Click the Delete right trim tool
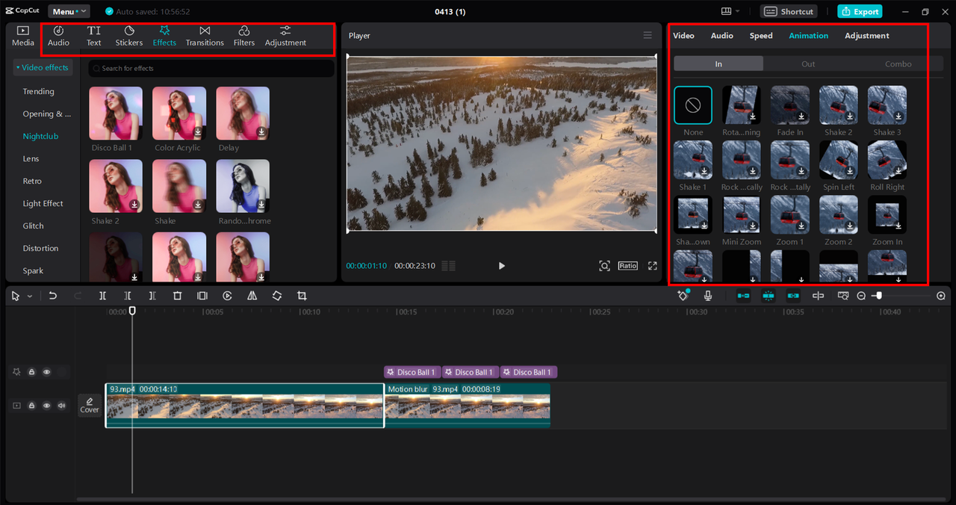This screenshot has width=956, height=505. (152, 296)
